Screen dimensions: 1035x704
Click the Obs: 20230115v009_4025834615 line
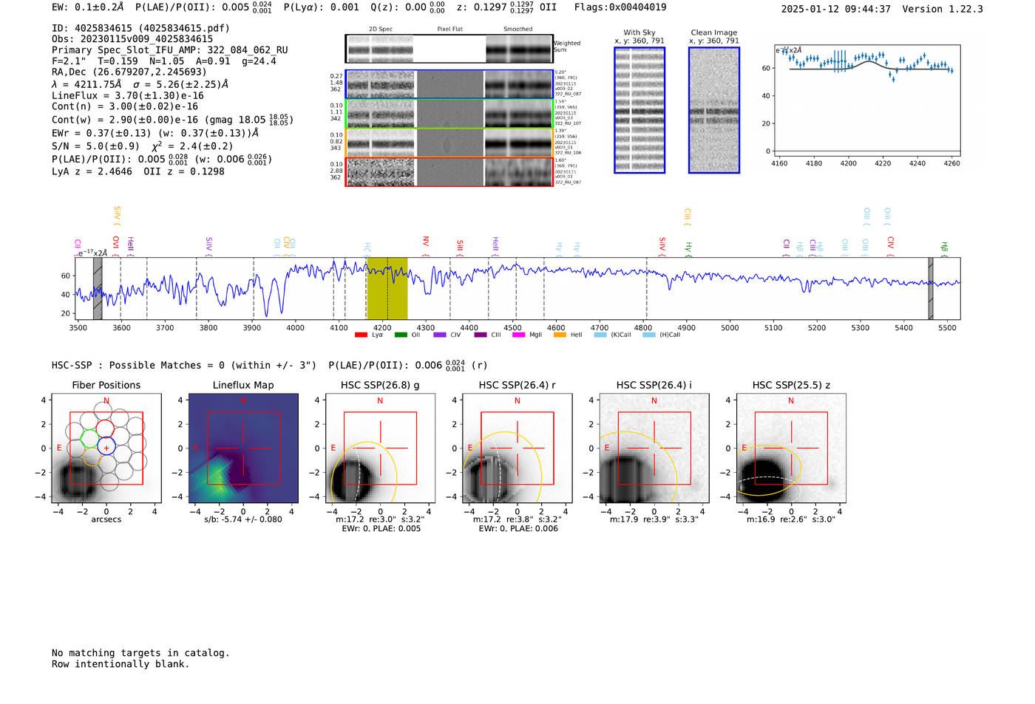(132, 39)
